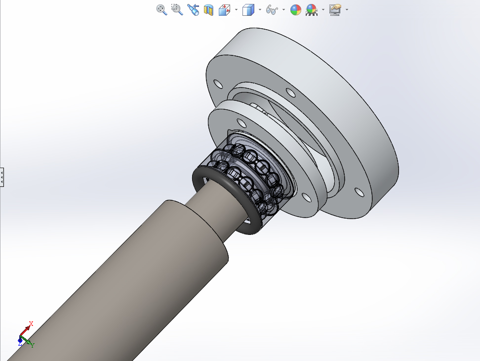
Task: Select the Zoom to Area tool
Action: point(177,10)
